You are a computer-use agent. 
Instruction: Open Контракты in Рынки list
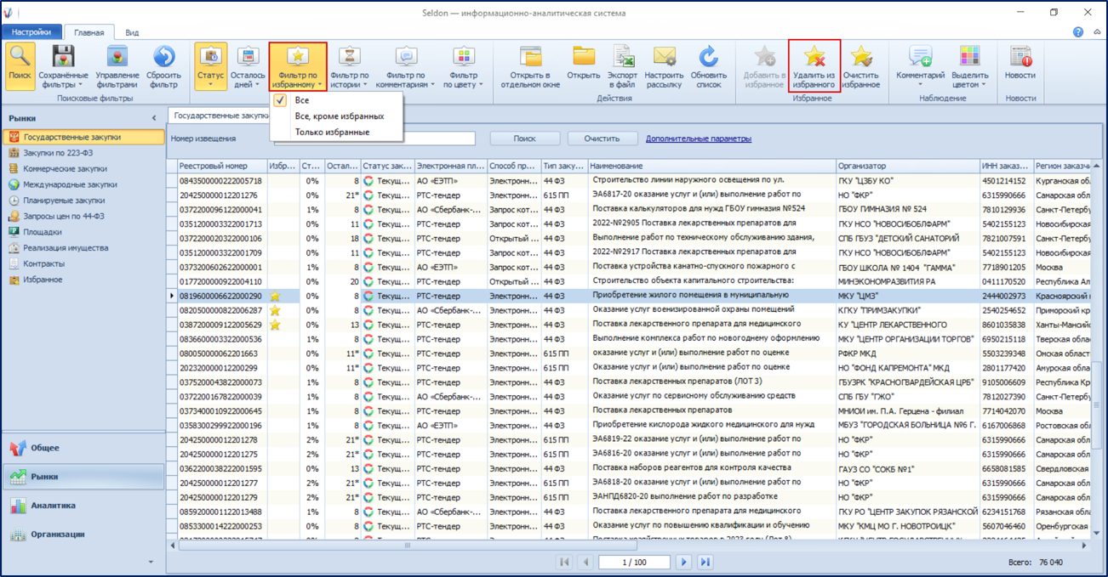coord(83,263)
